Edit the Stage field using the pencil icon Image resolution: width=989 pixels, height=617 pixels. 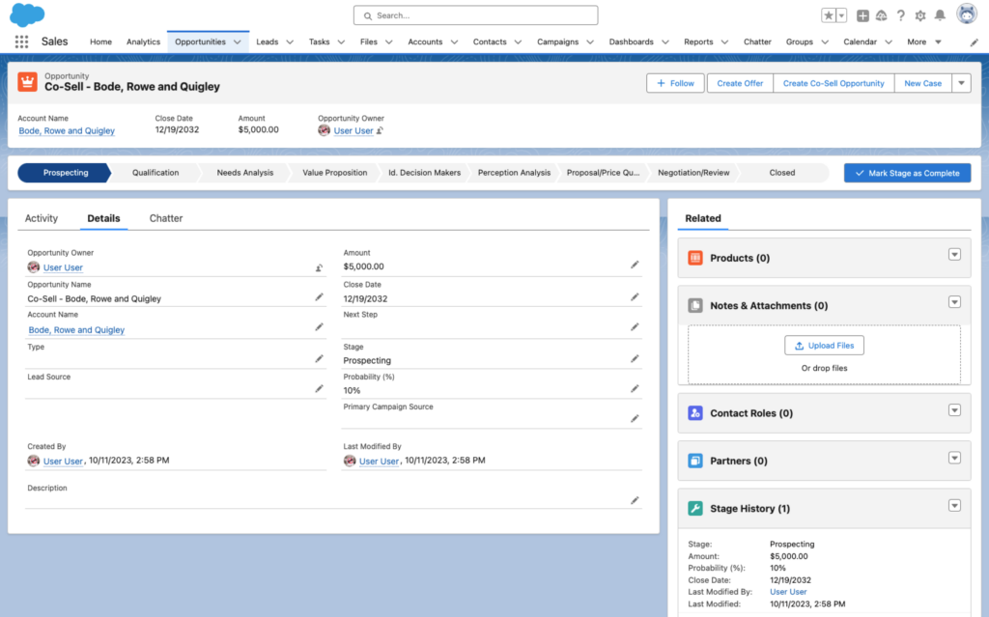[635, 357]
